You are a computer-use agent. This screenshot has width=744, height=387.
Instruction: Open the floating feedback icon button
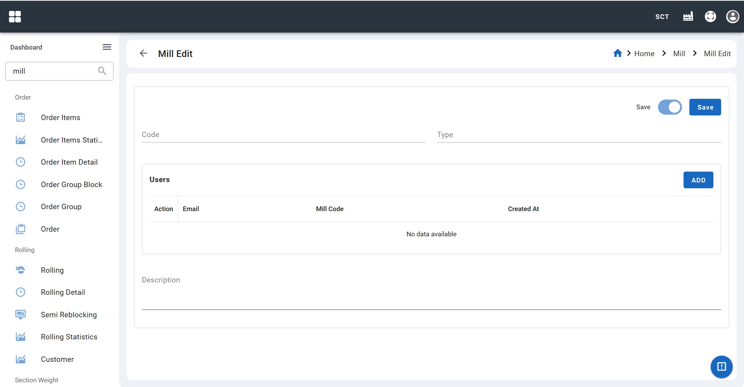tap(721, 366)
